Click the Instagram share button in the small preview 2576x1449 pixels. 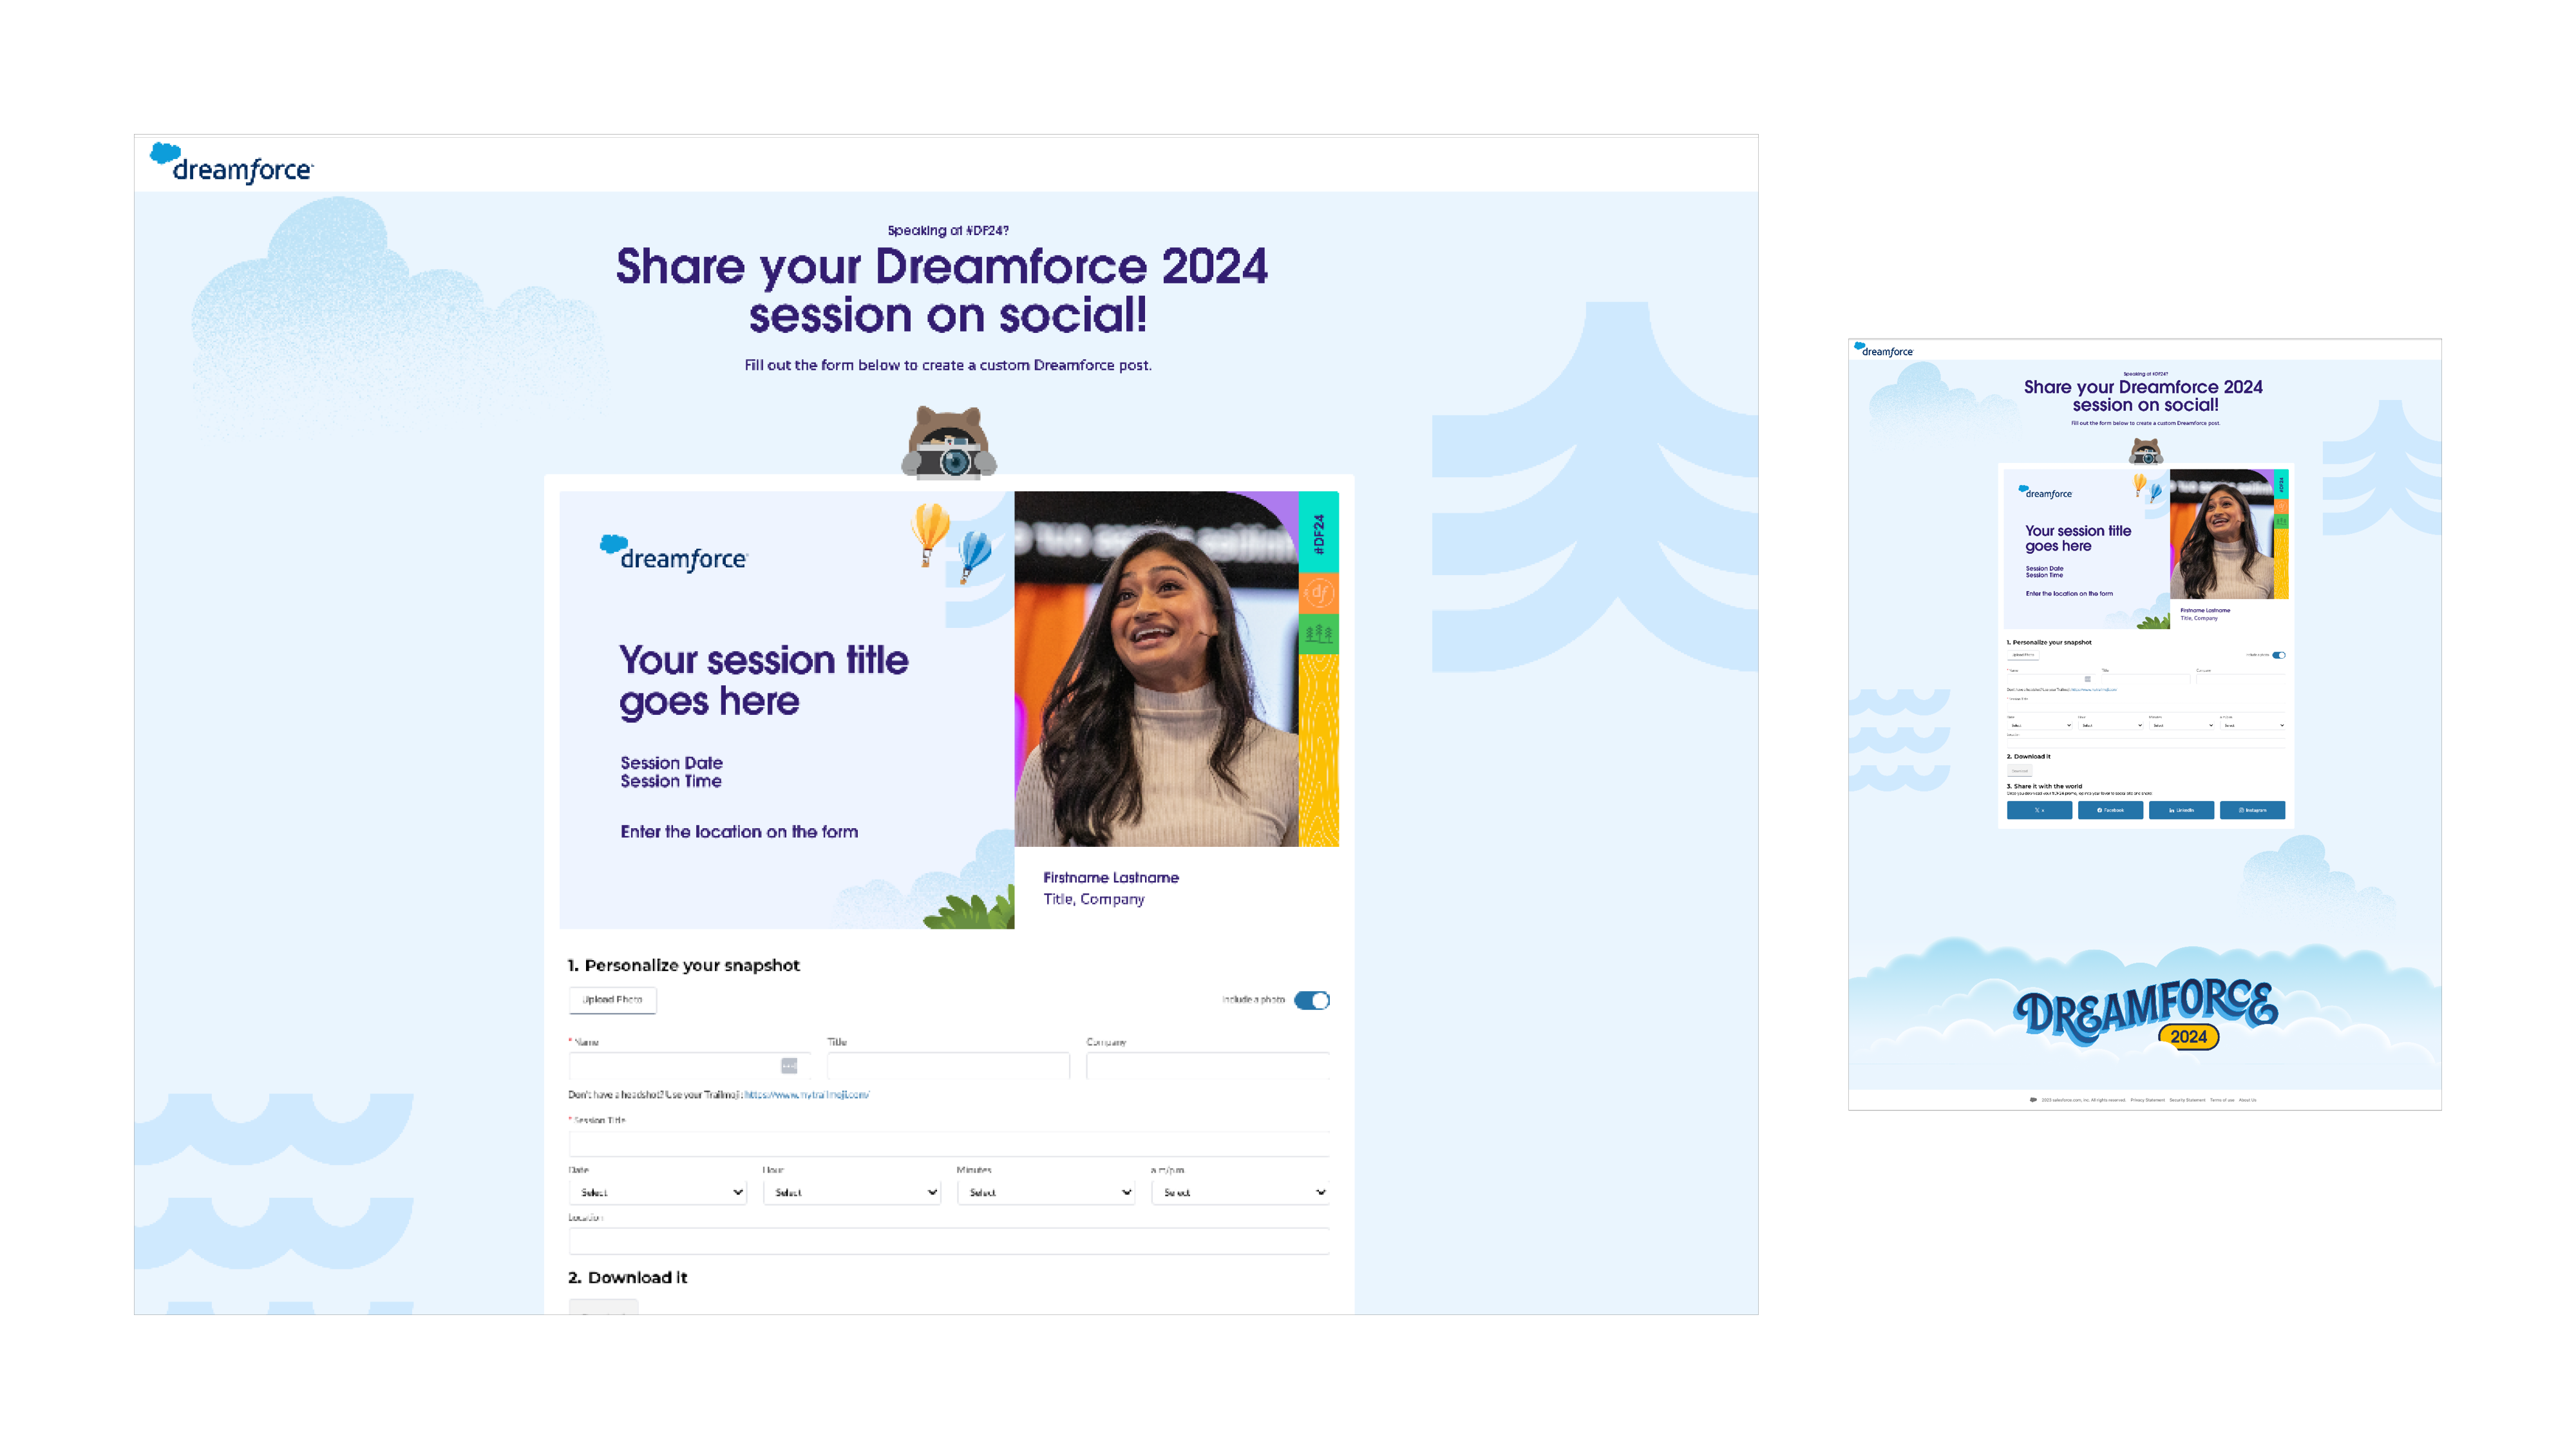tap(2252, 810)
